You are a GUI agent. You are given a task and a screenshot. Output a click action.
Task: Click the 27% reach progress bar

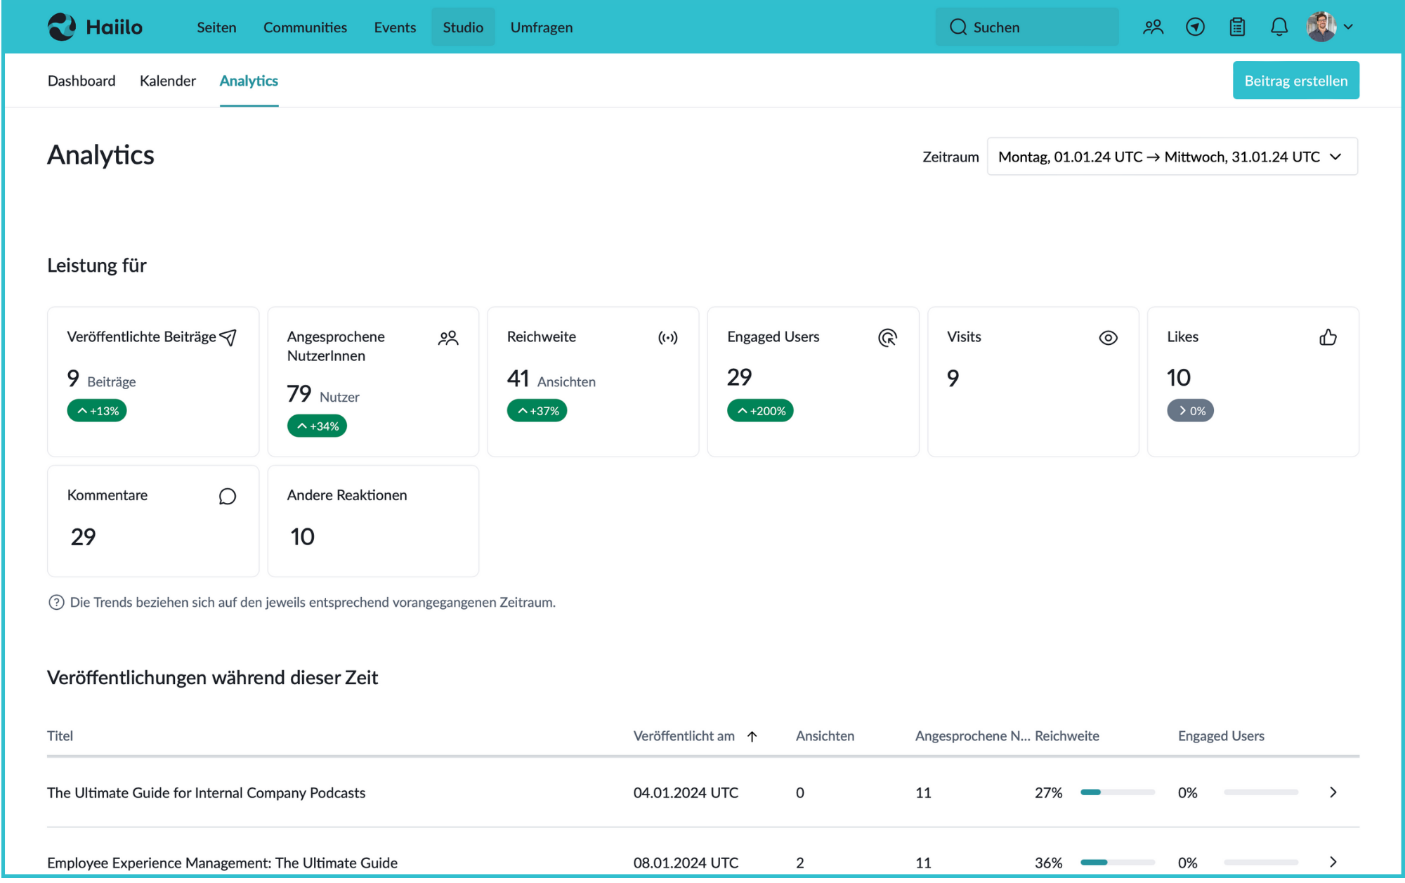coord(1118,792)
